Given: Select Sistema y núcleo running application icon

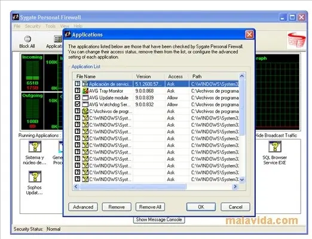Looking at the screenshot, I should pyautogui.click(x=35, y=147).
